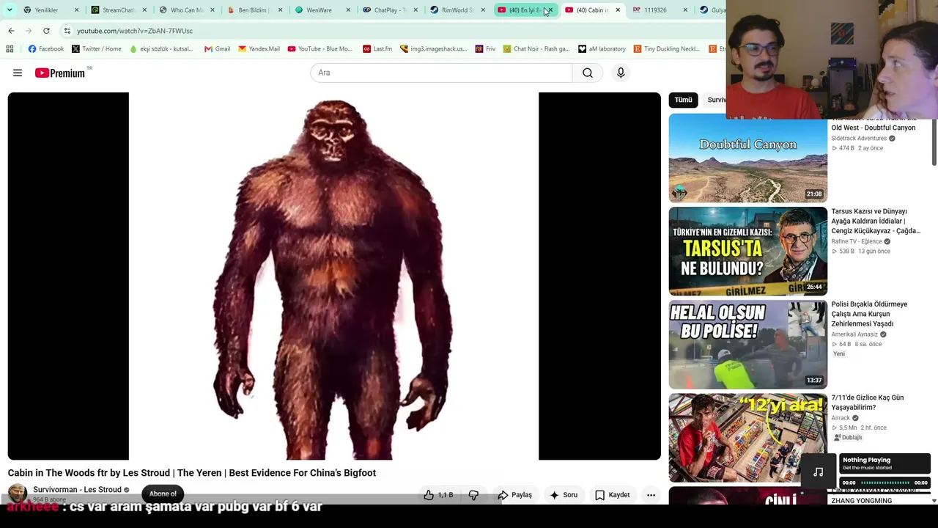Ask about the video with Soru
Viewport: 938px width, 528px height.
563,495
